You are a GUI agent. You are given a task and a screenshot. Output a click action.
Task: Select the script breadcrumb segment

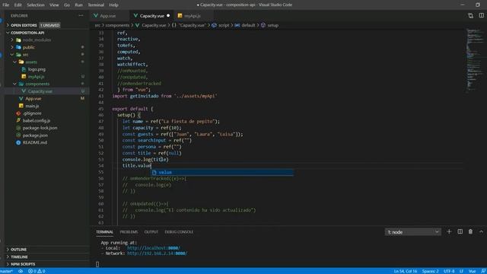click(x=221, y=25)
